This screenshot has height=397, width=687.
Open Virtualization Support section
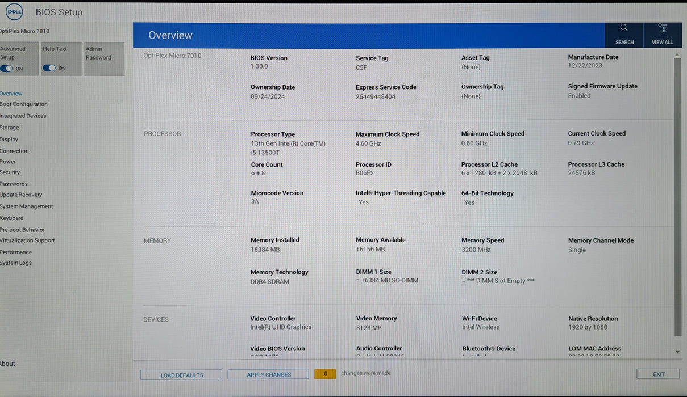(x=28, y=241)
